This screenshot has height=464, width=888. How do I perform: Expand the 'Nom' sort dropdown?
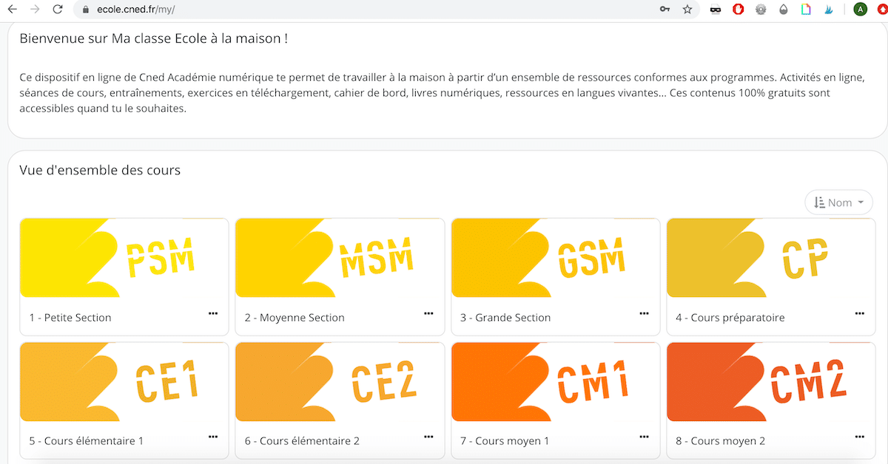pyautogui.click(x=838, y=202)
